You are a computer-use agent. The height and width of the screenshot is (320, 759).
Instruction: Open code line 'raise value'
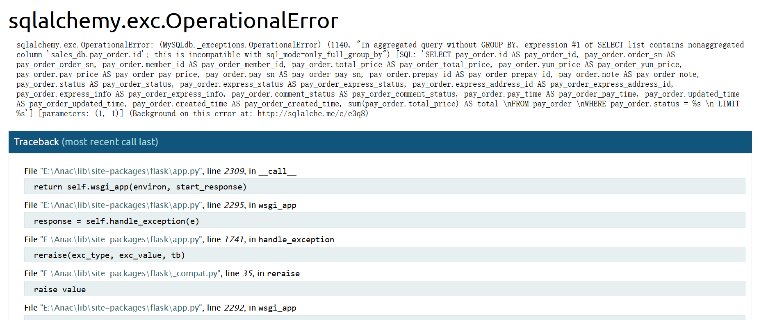(x=385, y=289)
